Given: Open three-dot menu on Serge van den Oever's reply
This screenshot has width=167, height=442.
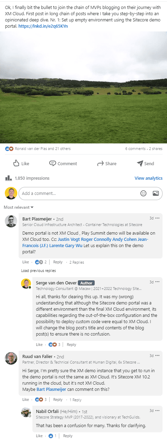Looking at the screenshot, I should [157, 282].
